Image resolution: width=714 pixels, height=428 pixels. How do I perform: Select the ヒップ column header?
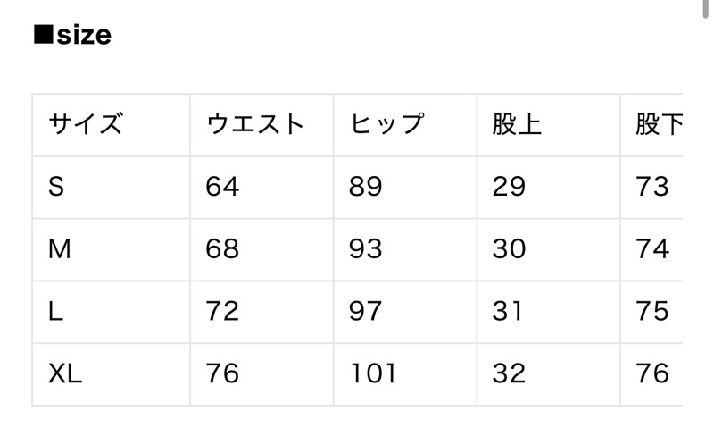coord(386,124)
